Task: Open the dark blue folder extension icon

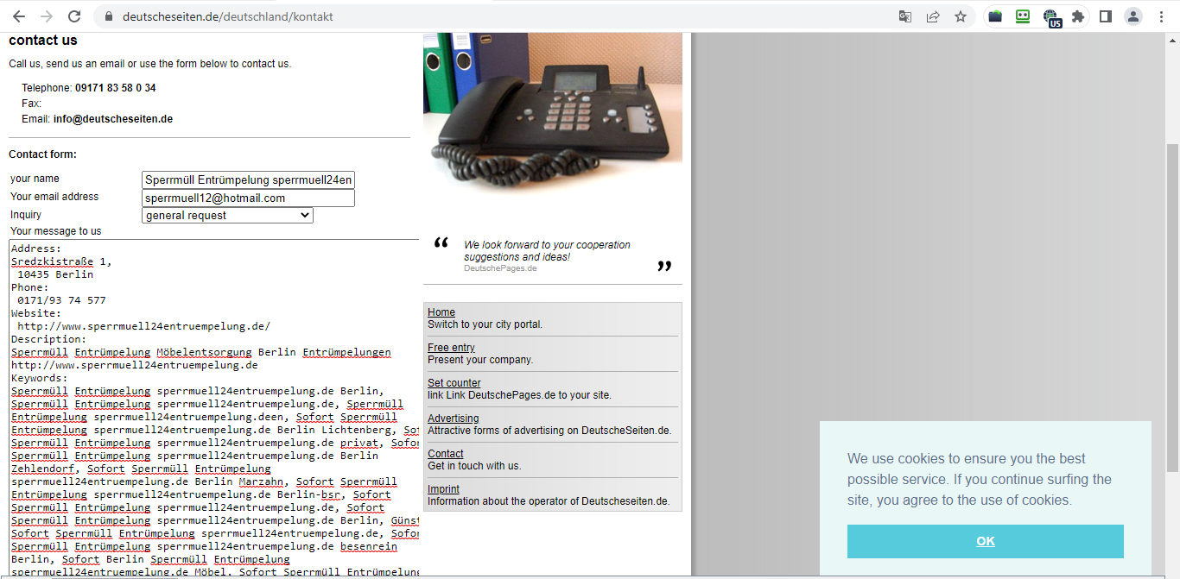Action: pos(995,16)
